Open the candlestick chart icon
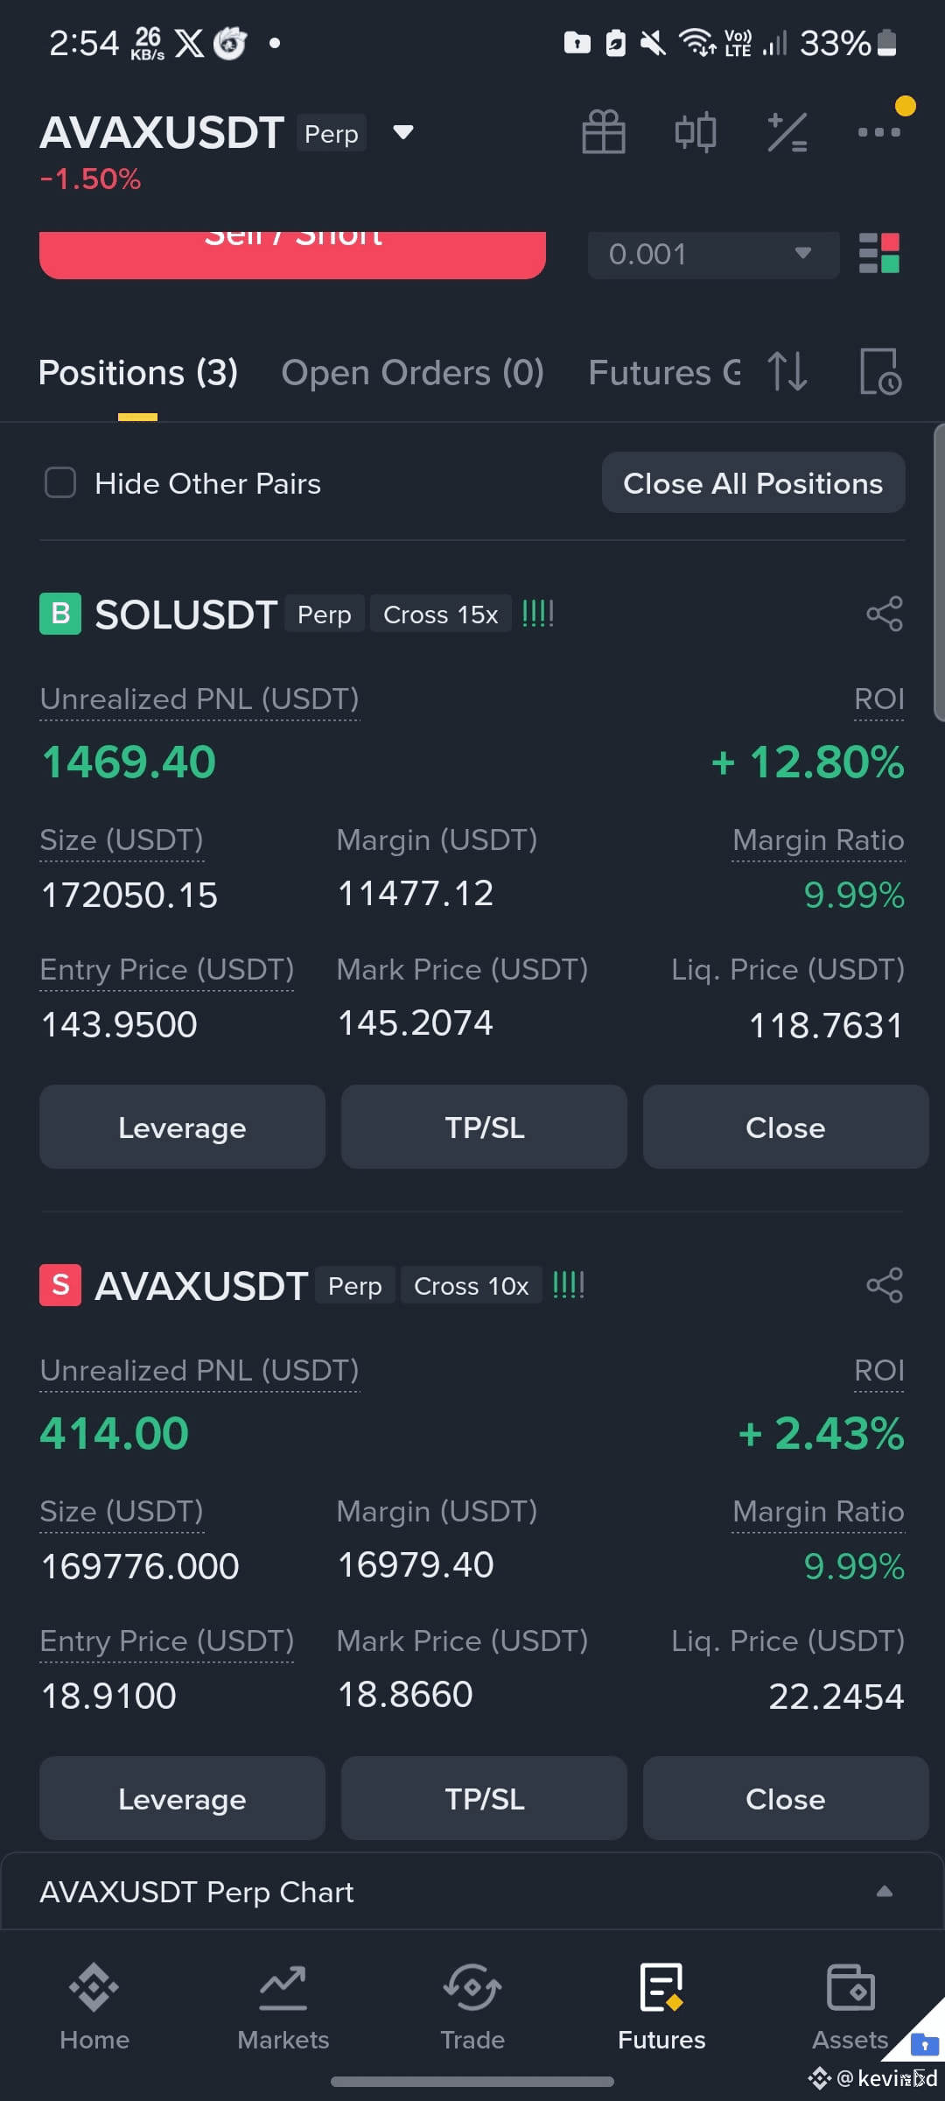Viewport: 945px width, 2101px height. click(x=696, y=132)
